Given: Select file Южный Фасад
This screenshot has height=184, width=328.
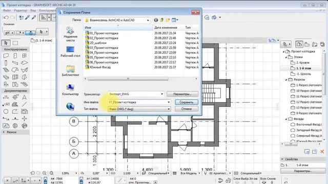Looking at the screenshot, I should click(98, 67).
